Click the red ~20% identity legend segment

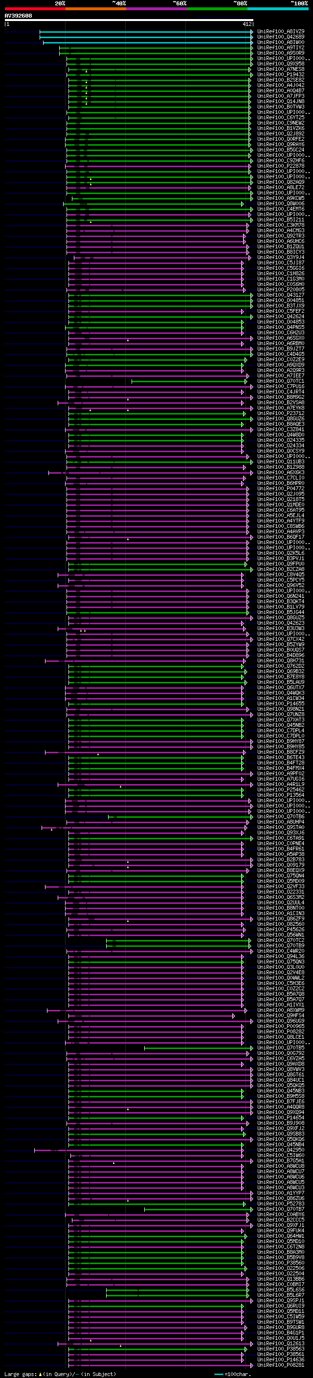[35, 9]
